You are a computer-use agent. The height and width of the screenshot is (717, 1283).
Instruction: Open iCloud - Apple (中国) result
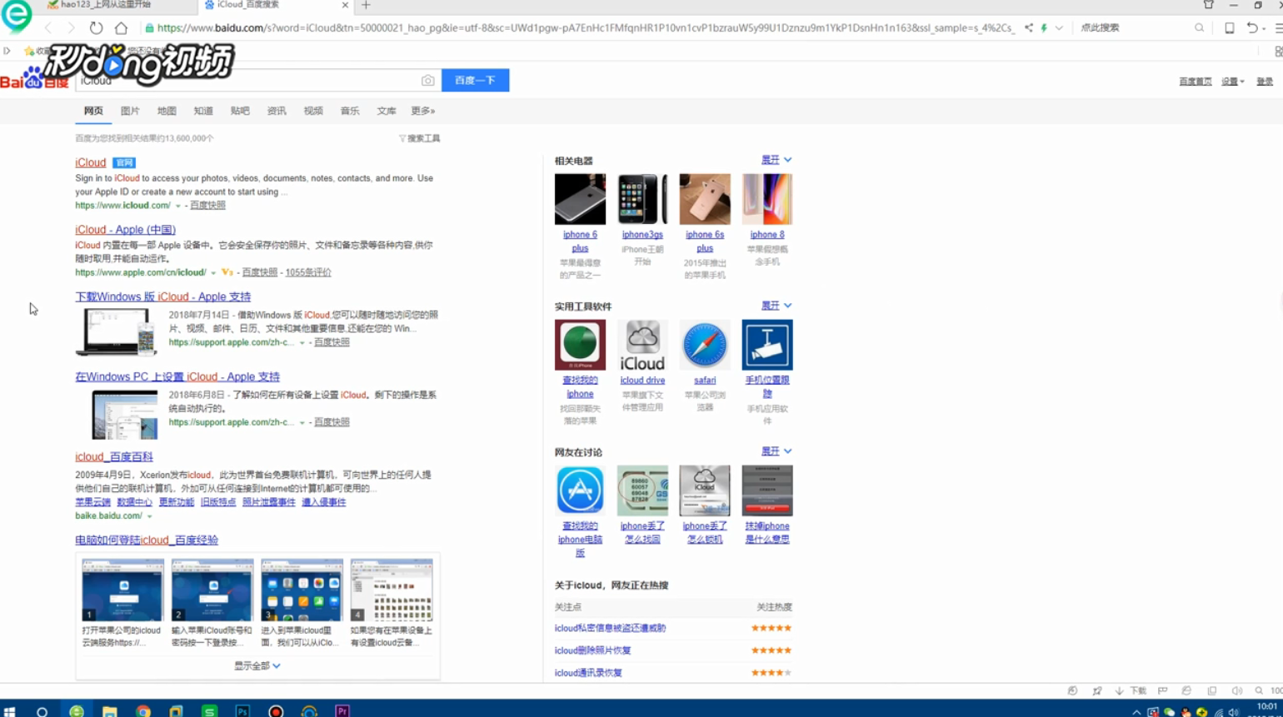coord(125,230)
